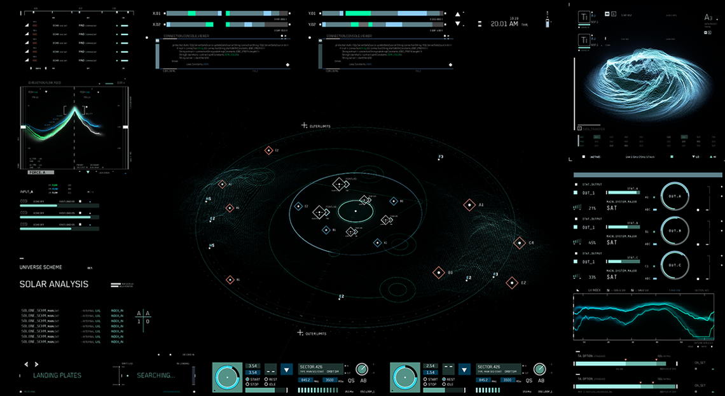Click the A3 data packet icon

pos(708,18)
